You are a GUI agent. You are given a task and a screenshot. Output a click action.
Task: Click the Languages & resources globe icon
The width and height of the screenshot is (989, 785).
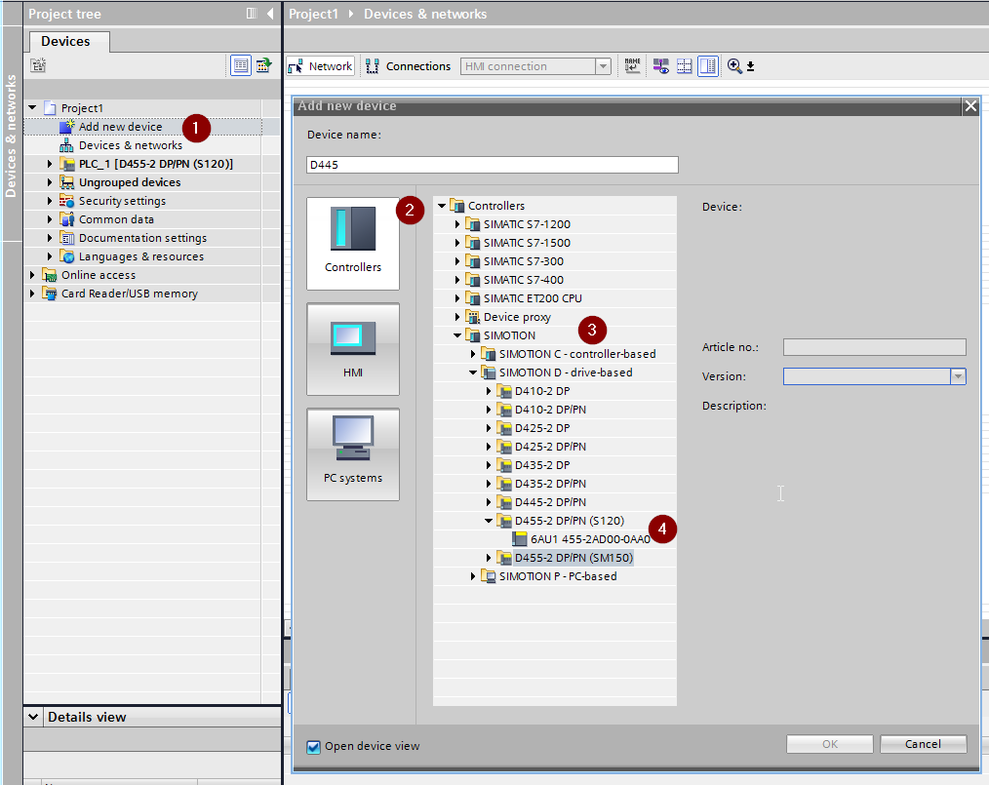(x=67, y=256)
